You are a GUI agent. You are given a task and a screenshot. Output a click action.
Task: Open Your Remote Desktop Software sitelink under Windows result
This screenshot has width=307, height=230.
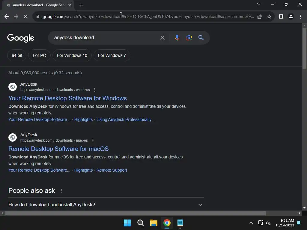click(x=39, y=119)
